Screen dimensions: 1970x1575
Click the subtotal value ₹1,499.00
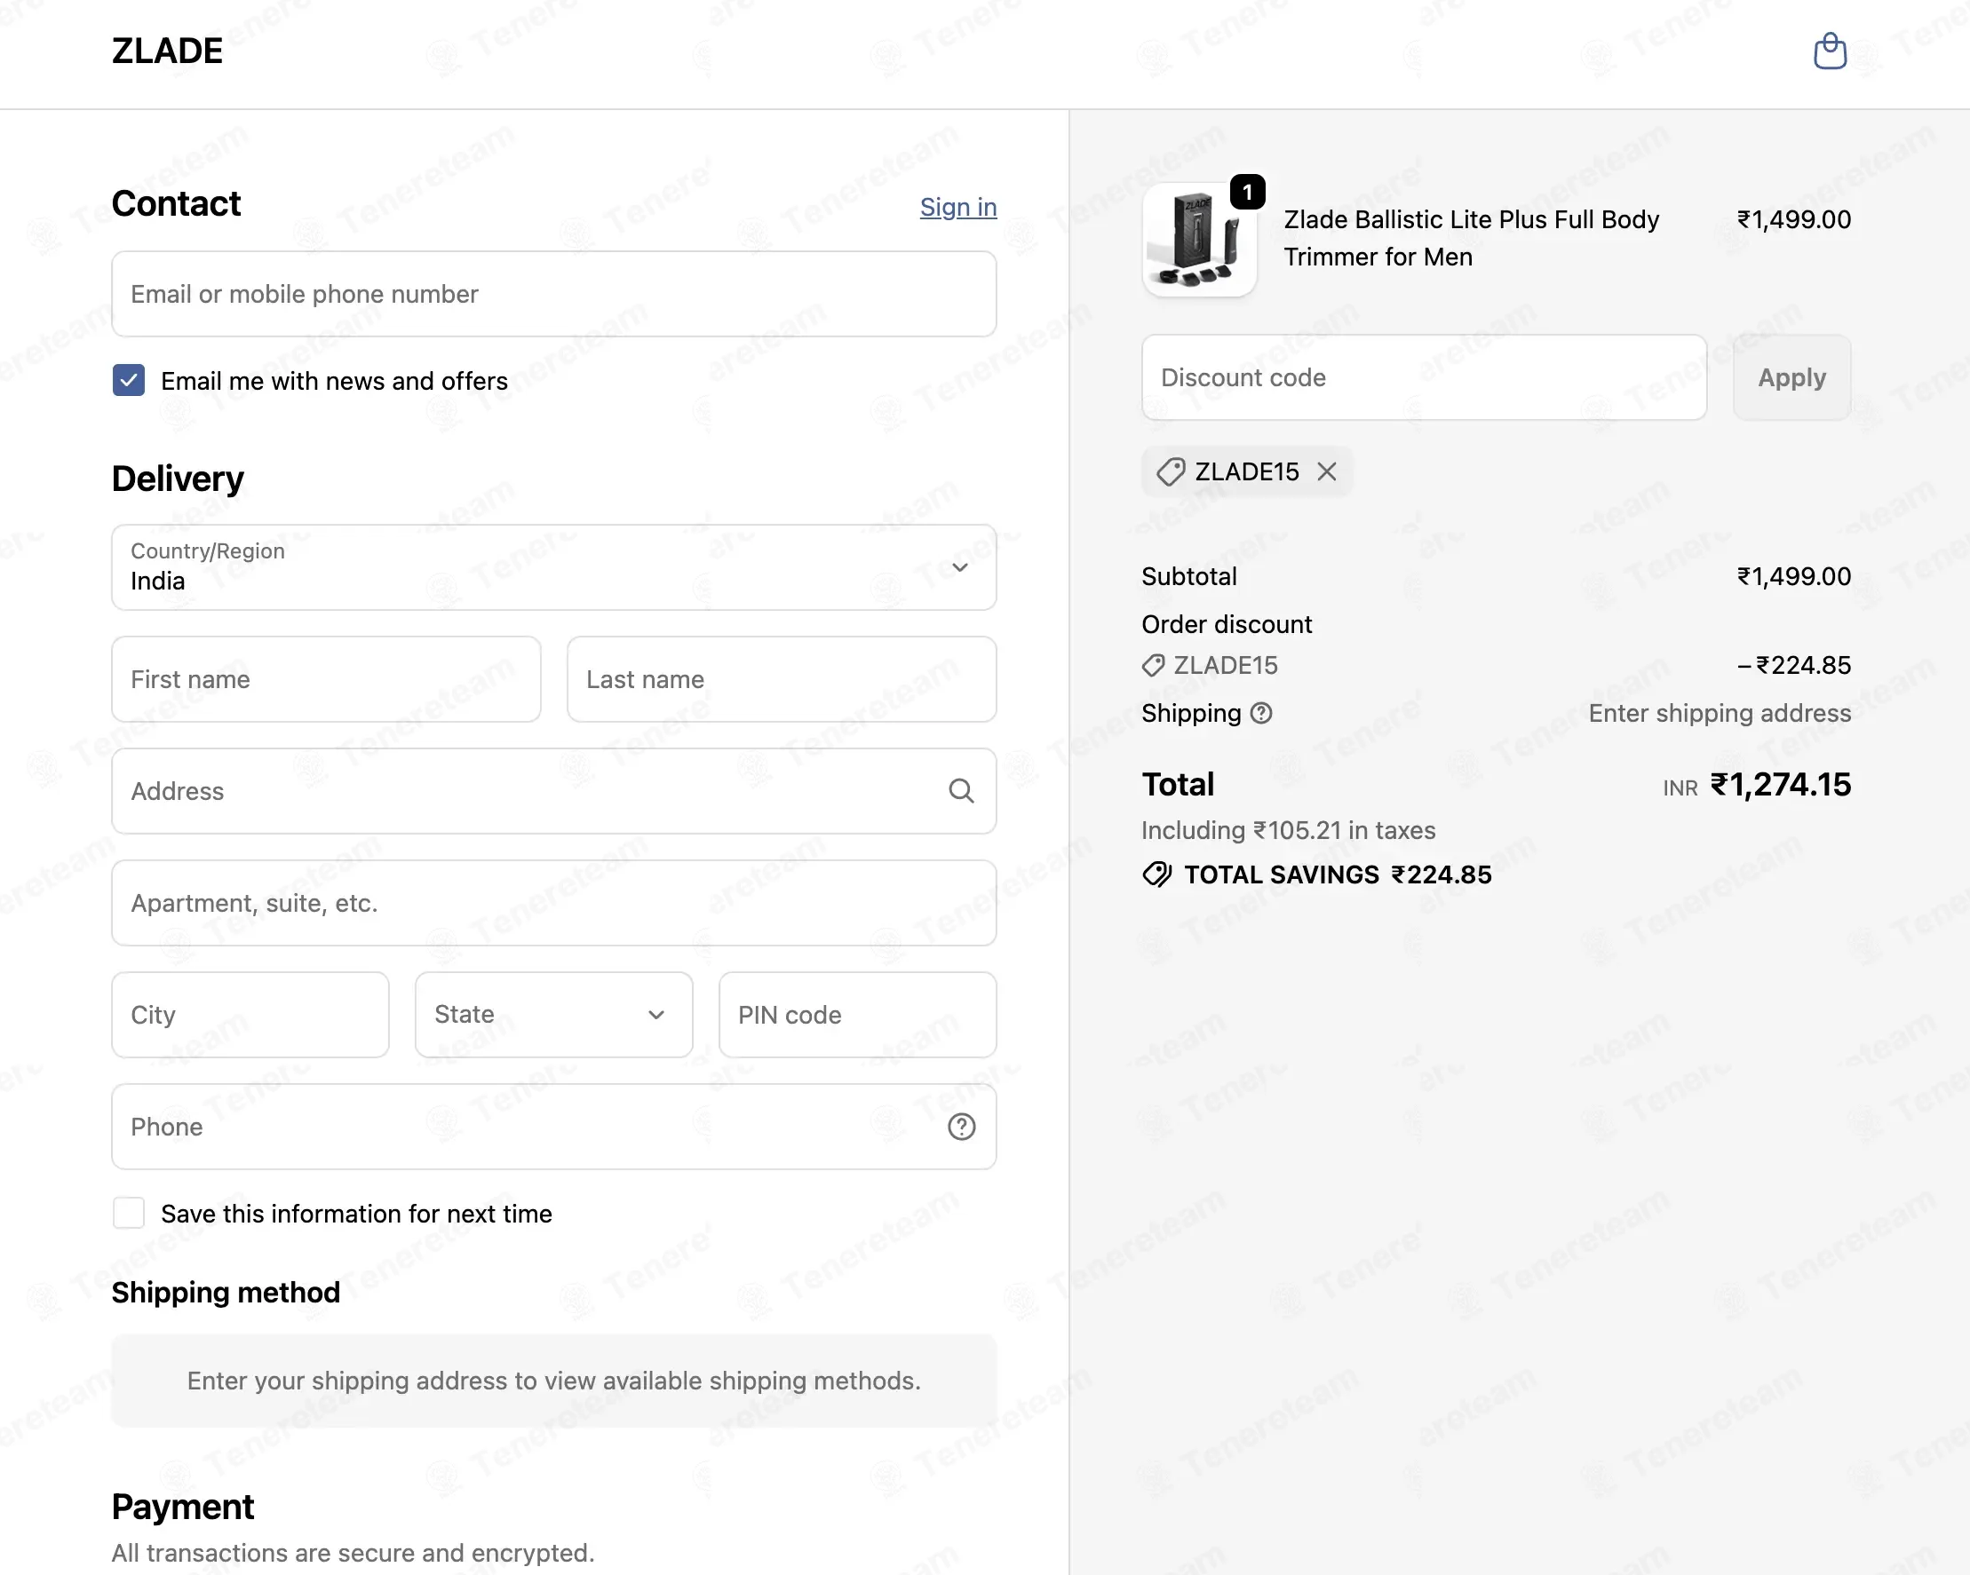coord(1793,576)
